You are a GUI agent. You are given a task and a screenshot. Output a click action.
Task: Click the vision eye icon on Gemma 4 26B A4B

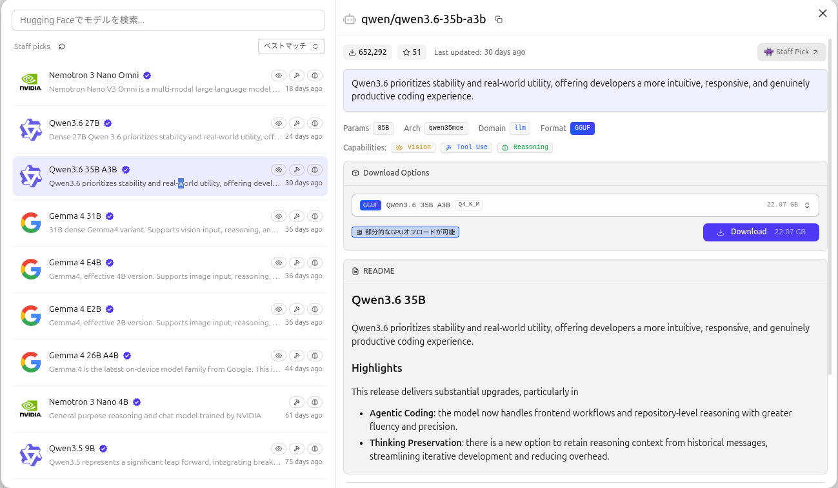[x=279, y=356]
